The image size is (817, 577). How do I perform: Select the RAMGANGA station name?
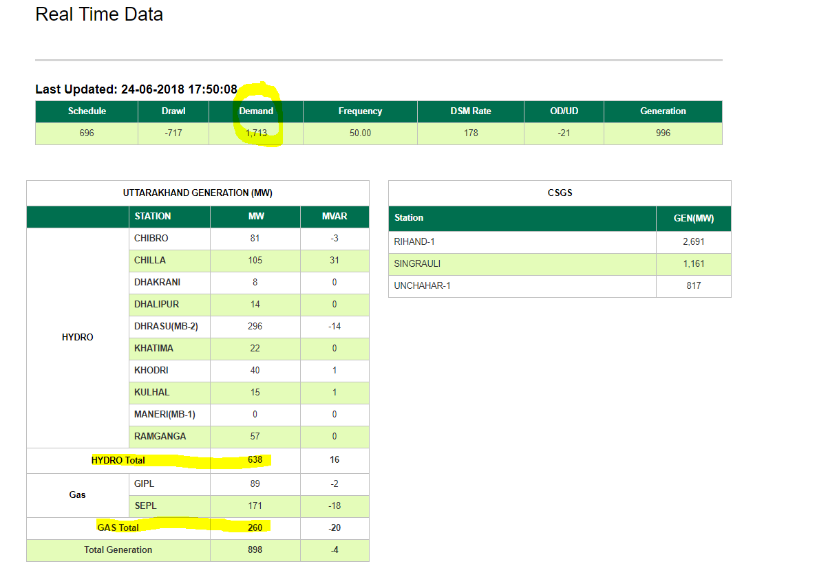tap(160, 437)
